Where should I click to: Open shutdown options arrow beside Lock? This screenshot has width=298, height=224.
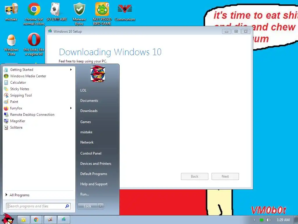100,206
